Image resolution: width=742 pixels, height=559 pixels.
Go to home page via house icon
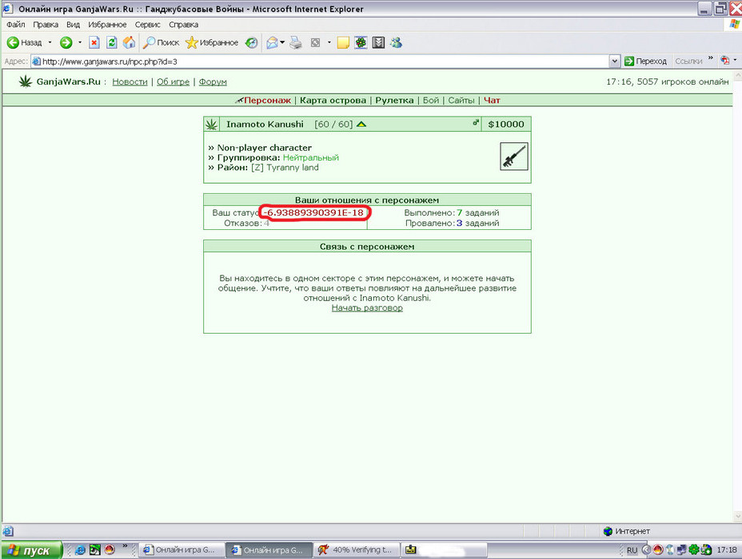129,43
